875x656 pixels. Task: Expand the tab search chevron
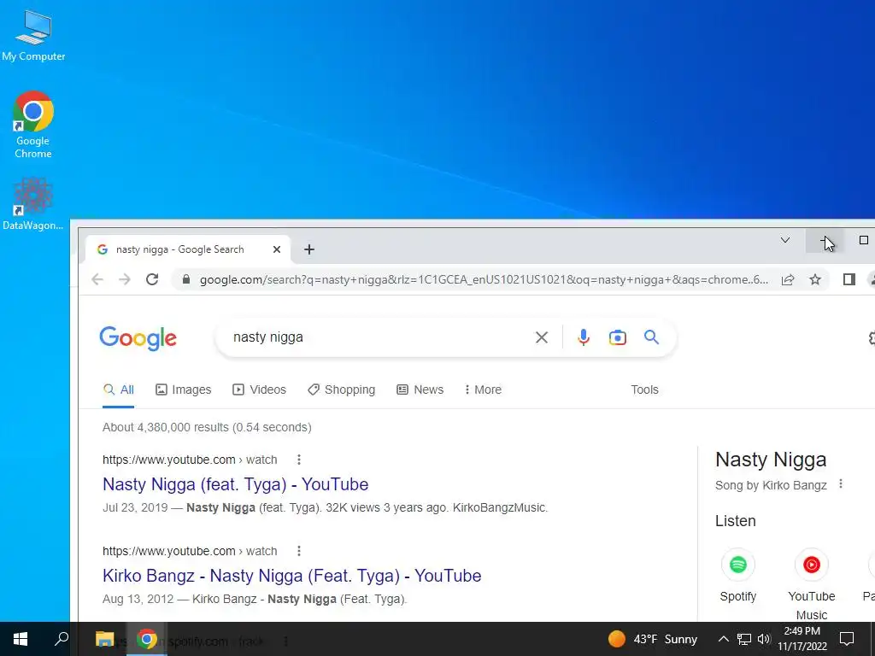click(784, 240)
